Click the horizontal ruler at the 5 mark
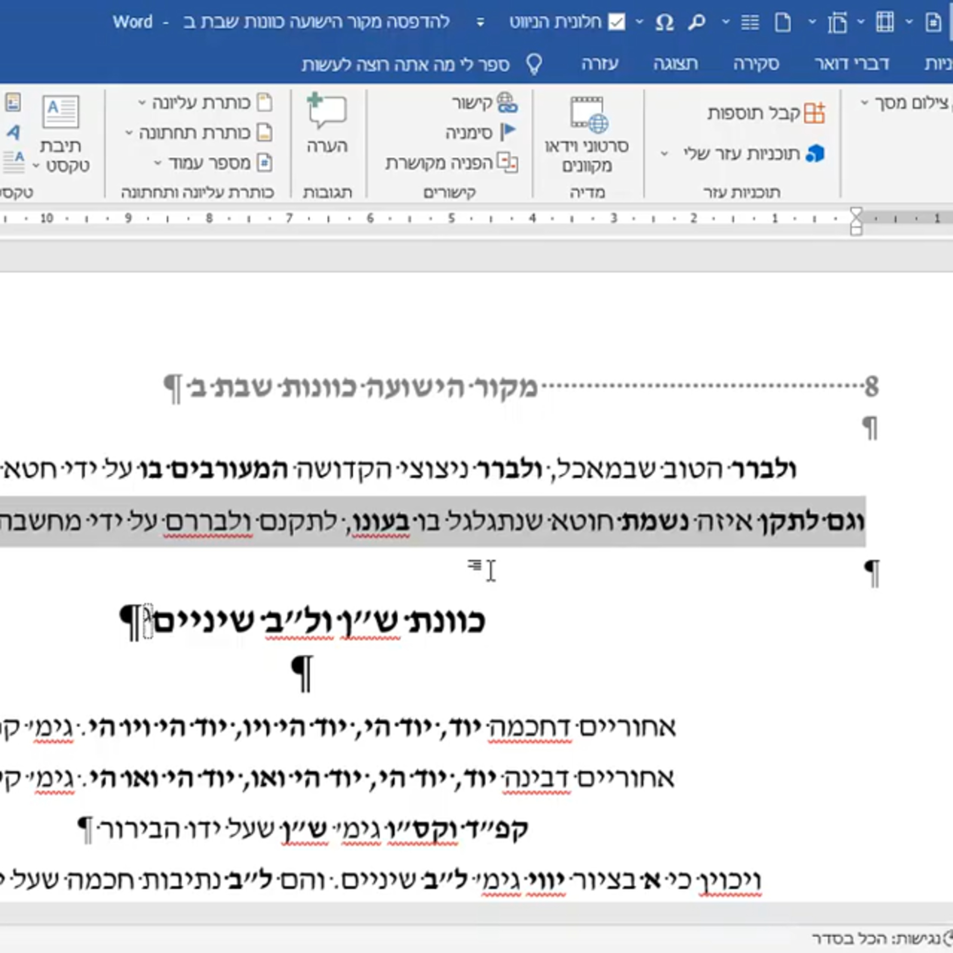Screen dimensions: 953x953 click(451, 218)
